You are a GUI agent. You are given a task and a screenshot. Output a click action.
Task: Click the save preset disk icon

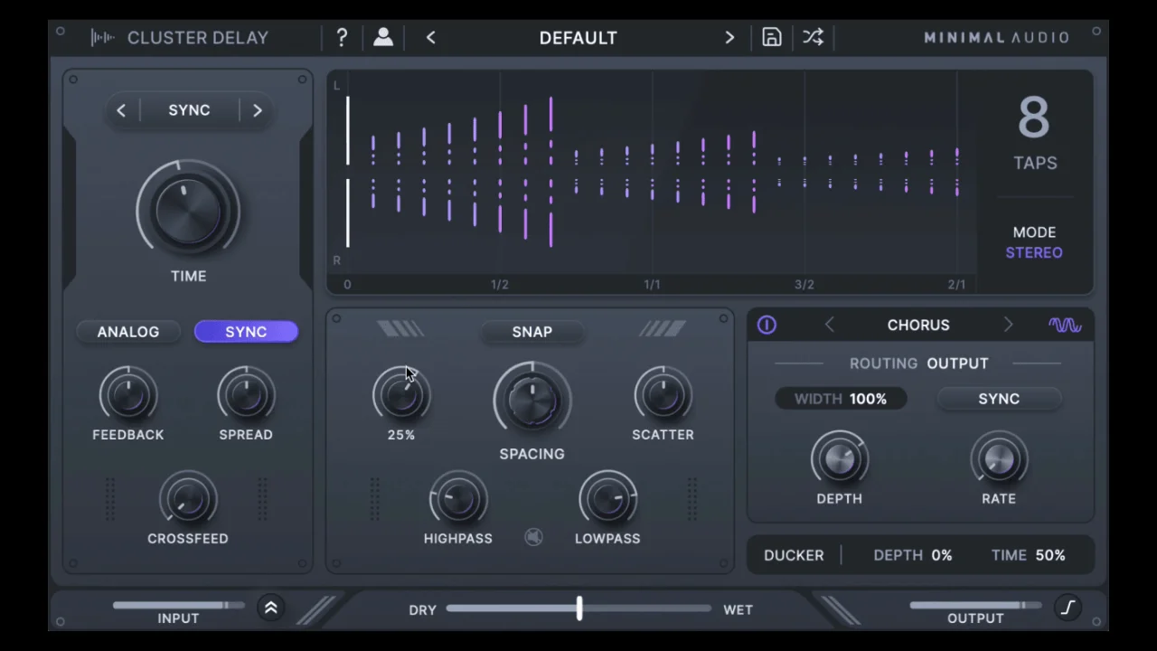tap(772, 37)
